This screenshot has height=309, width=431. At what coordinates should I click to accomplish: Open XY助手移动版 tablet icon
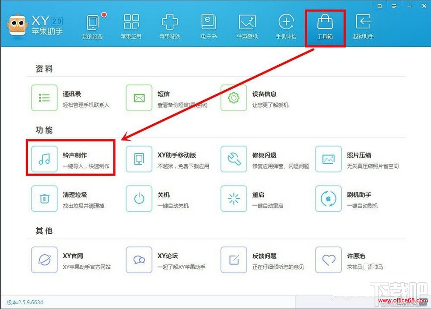coord(139,159)
